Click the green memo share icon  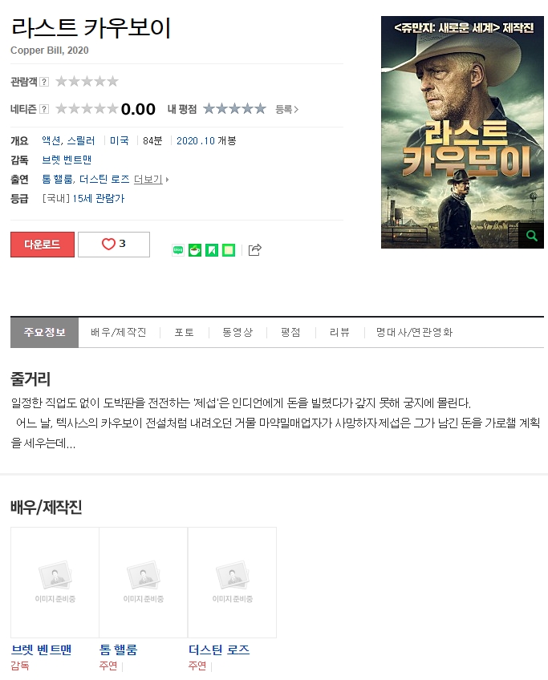pos(229,250)
